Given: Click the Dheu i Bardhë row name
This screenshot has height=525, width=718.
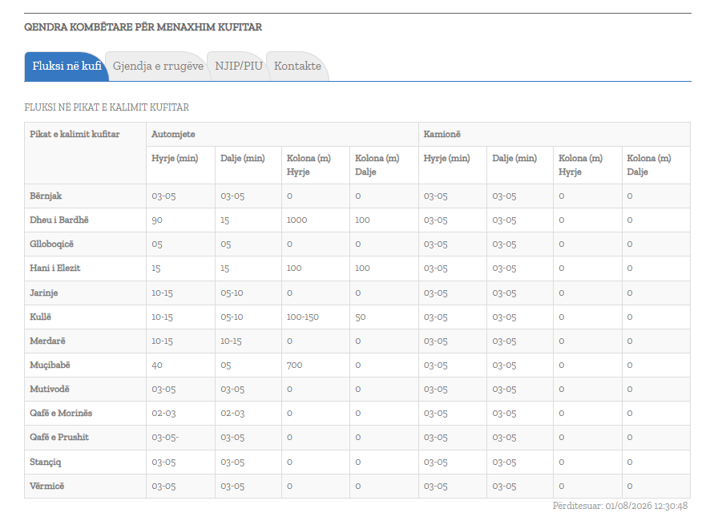Looking at the screenshot, I should 59,220.
